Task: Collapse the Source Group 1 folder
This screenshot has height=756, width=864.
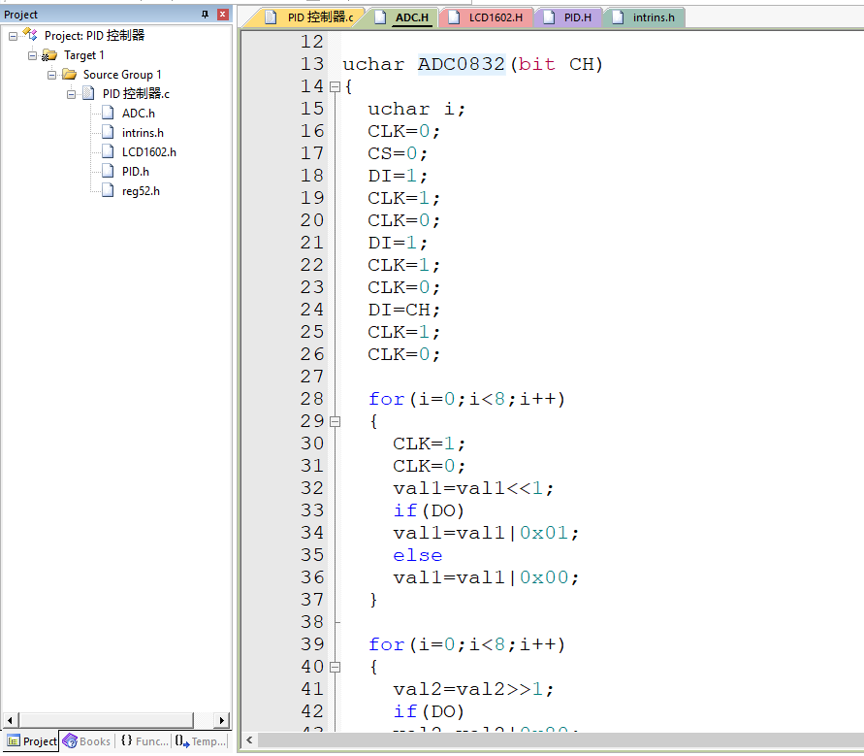Action: click(x=51, y=75)
